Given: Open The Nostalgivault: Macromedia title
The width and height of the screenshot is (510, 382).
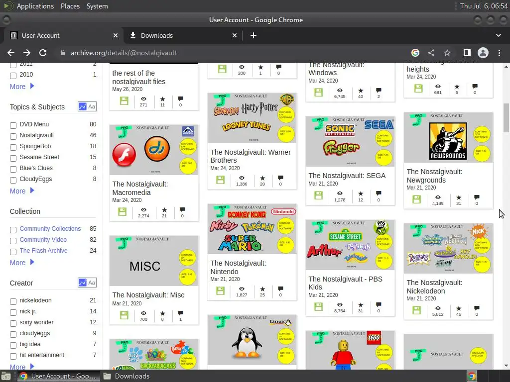Looking at the screenshot, I should [x=140, y=188].
